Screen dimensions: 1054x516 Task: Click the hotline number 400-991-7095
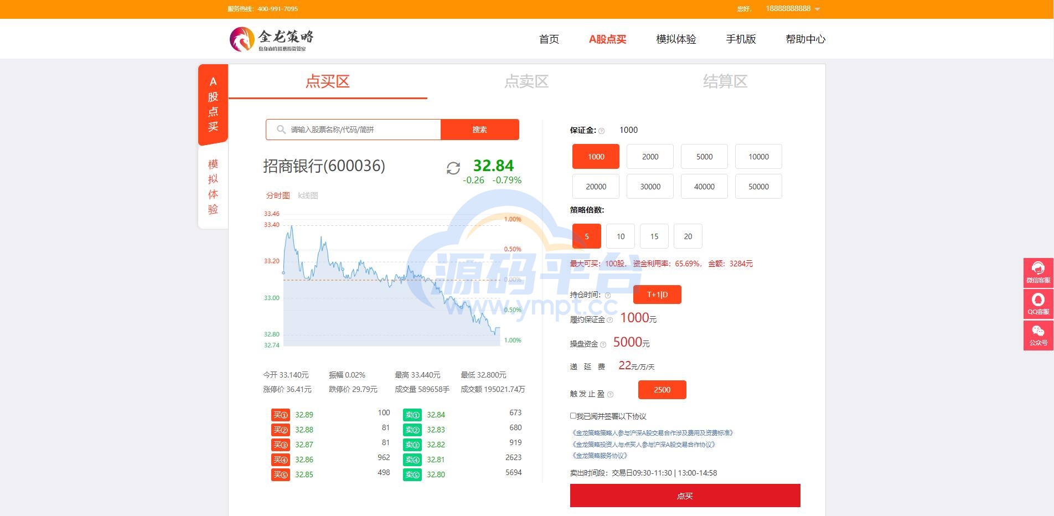(x=277, y=9)
